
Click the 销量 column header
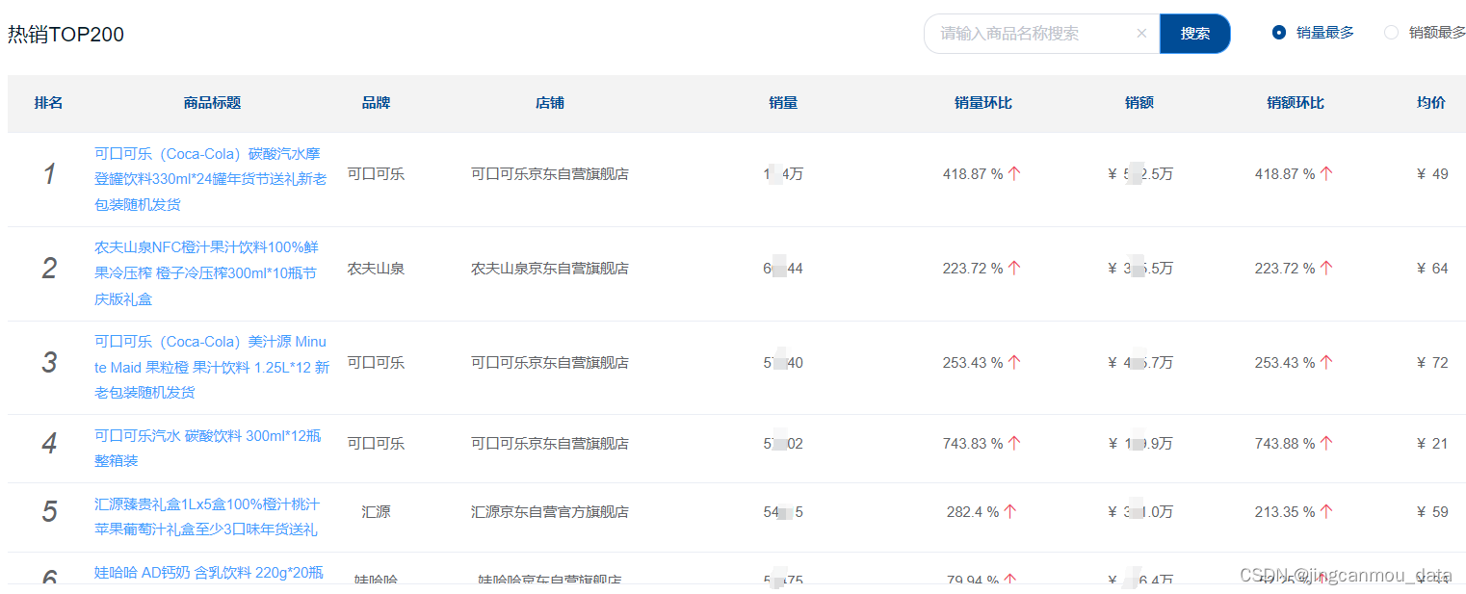(x=783, y=103)
